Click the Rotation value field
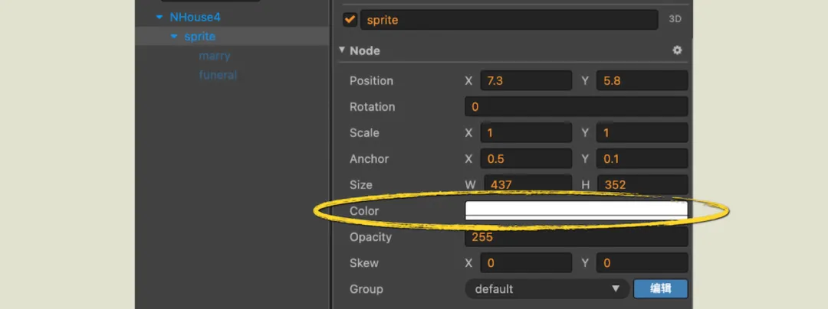This screenshot has width=828, height=309. pos(576,107)
